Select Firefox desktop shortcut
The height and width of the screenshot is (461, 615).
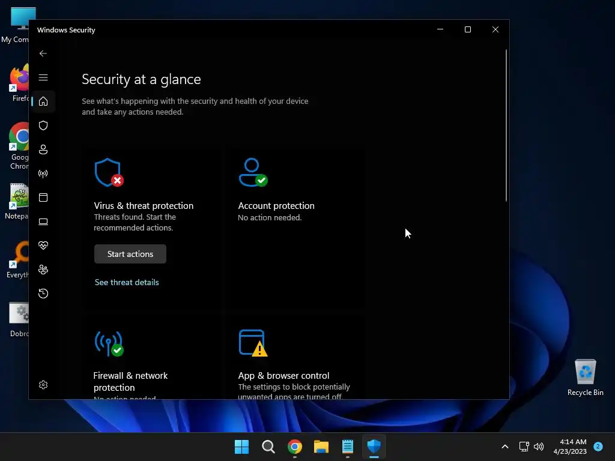coord(17,83)
